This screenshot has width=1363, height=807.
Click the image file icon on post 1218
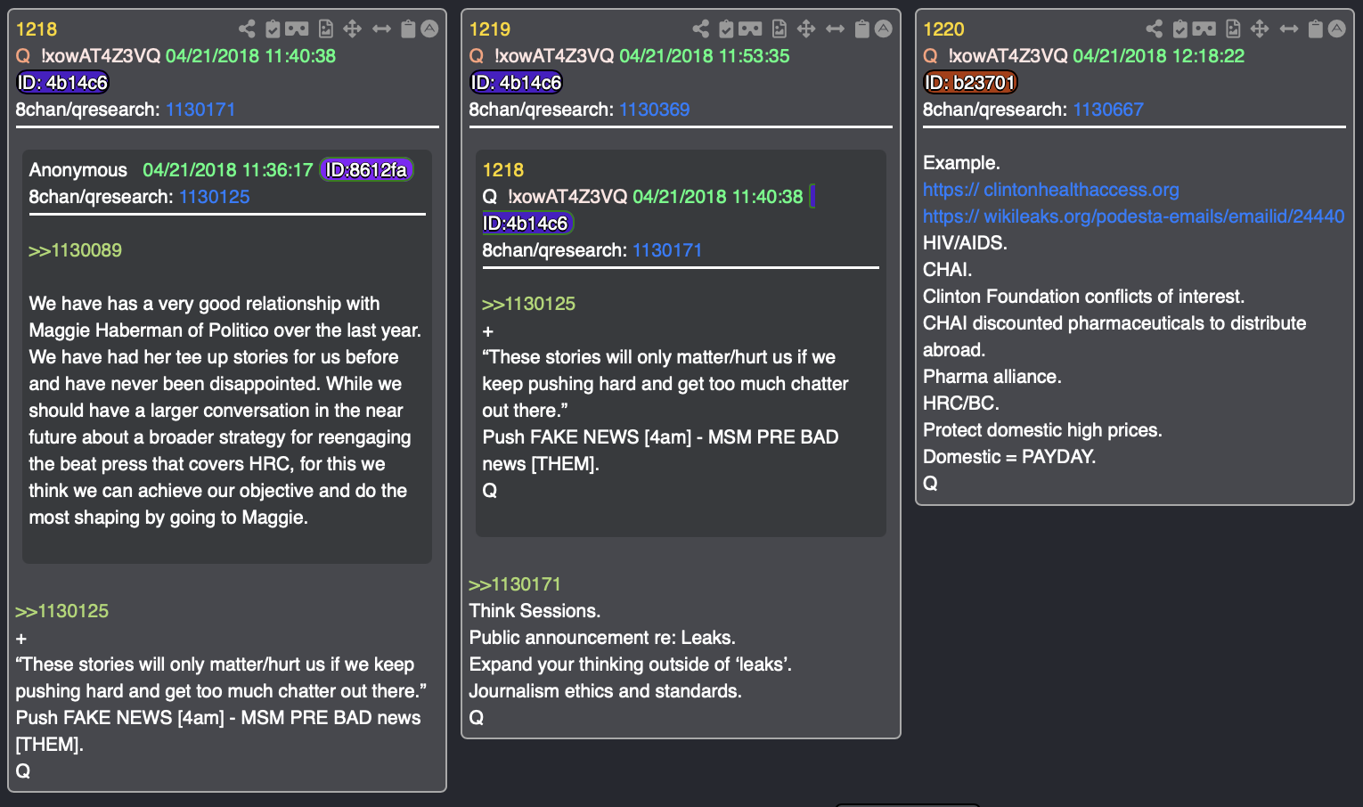click(326, 29)
